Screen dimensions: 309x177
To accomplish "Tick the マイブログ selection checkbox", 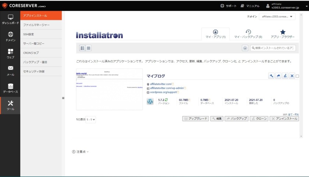I will tap(297, 76).
